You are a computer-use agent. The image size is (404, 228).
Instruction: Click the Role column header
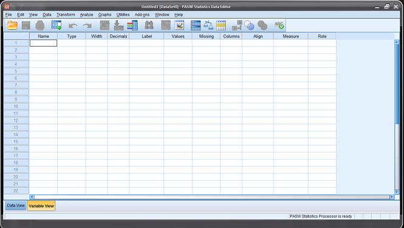(x=323, y=36)
